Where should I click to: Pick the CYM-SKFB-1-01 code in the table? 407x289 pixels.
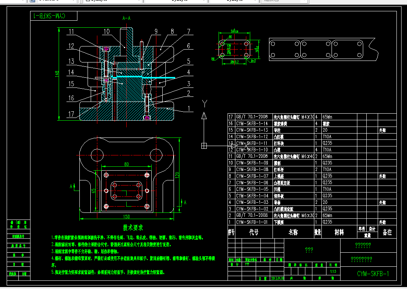[x=252, y=222]
